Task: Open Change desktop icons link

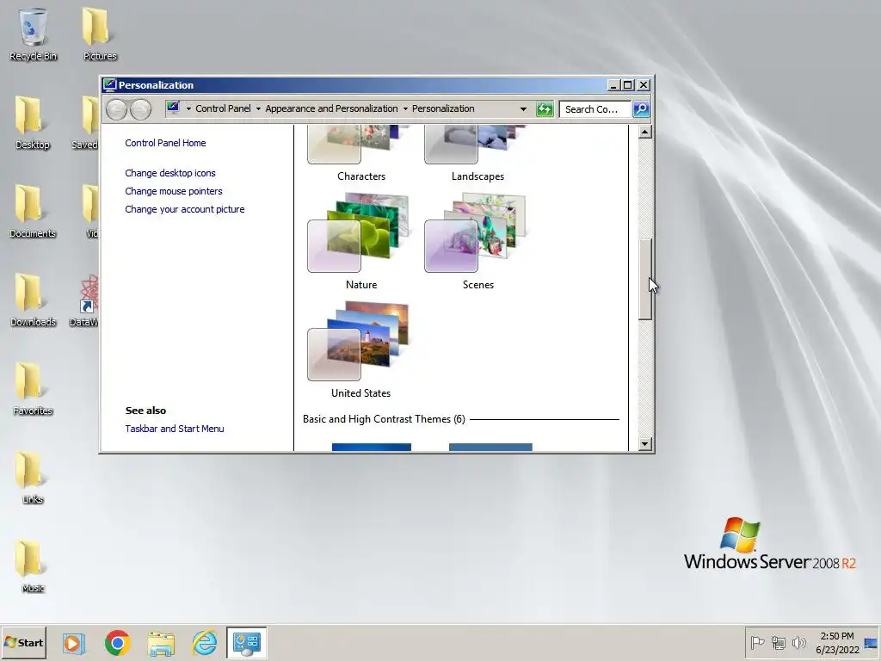Action: pyautogui.click(x=170, y=173)
